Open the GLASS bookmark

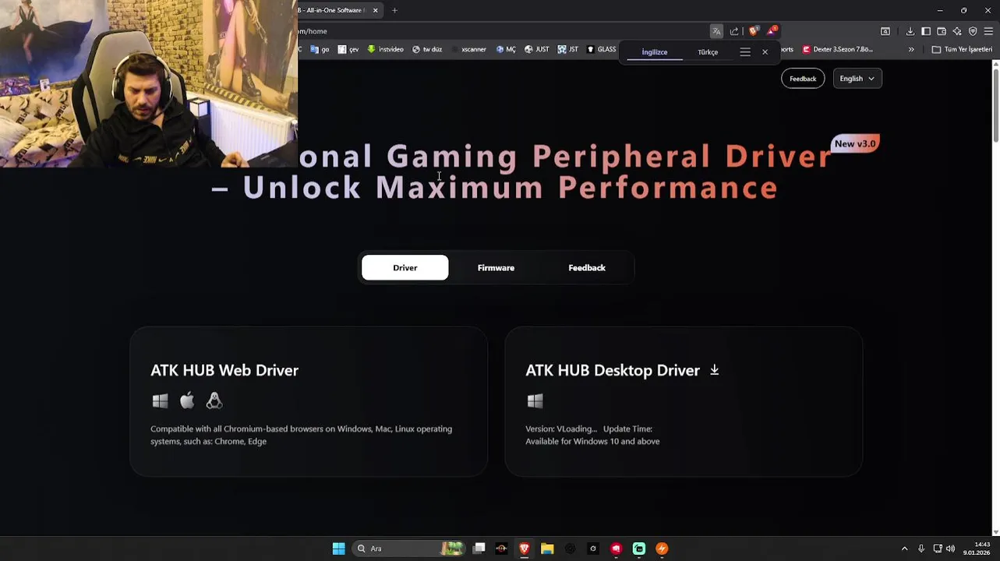(601, 49)
